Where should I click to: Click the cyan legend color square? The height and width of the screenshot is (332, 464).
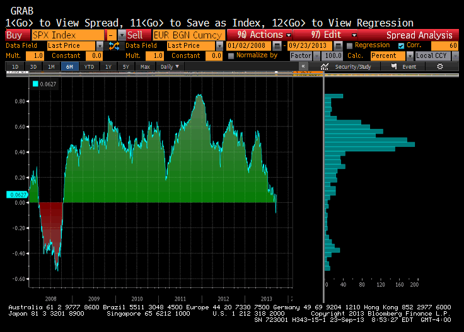(35, 84)
